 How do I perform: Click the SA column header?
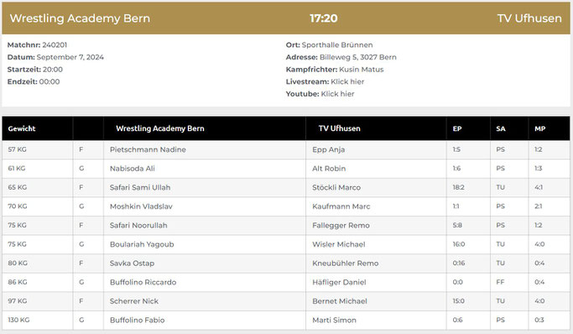click(x=501, y=128)
